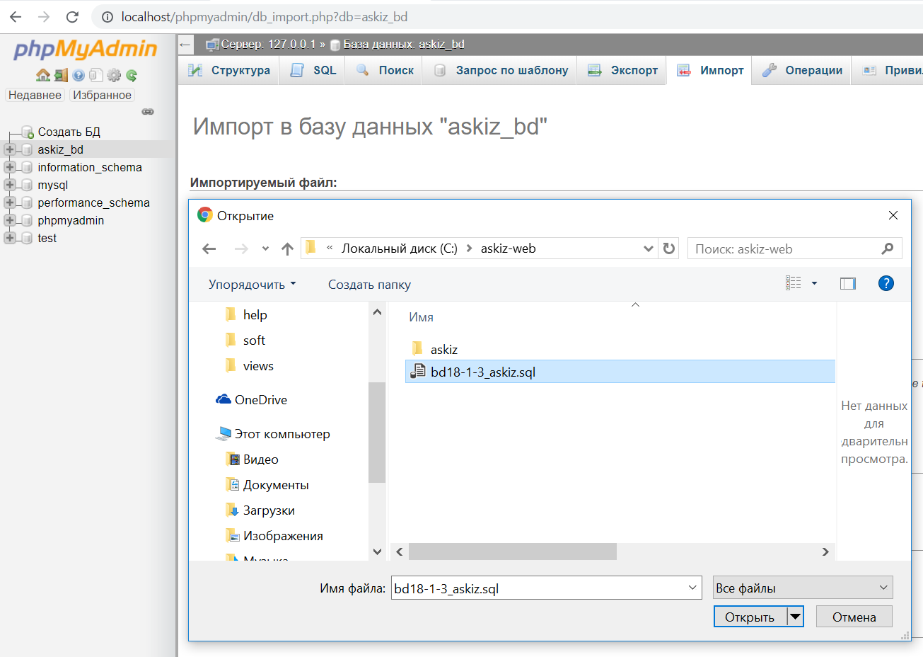Go back in the file dialog
Viewport: 923px width, 657px height.
[x=209, y=248]
